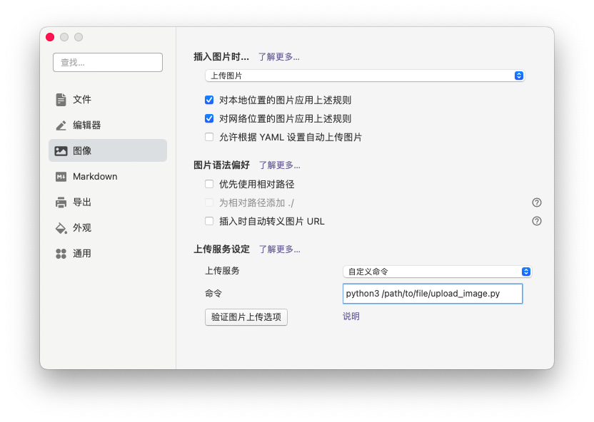Viewport: 594px width, 422px height.
Task: Click 了解更多 link next to 图片语法偏好
Action: [x=280, y=165]
